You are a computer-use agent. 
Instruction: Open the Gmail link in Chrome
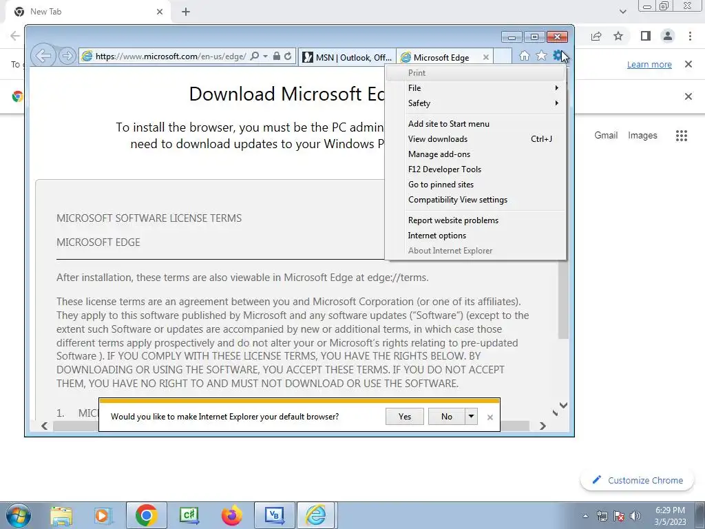point(606,136)
